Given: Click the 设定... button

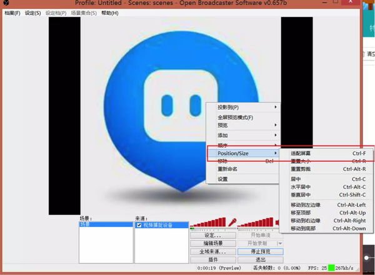Looking at the screenshot, I should (x=213, y=235).
